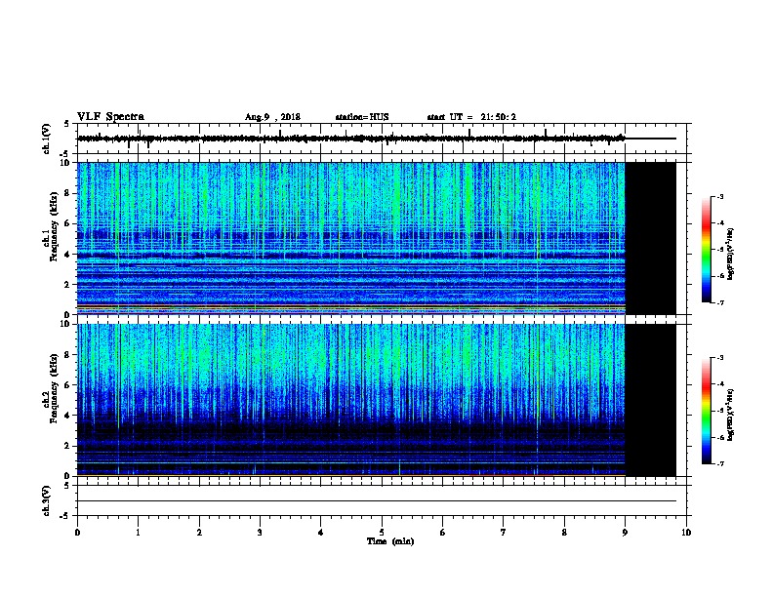Click time axis tick label "7"
The image size is (773, 597).
coord(504,533)
